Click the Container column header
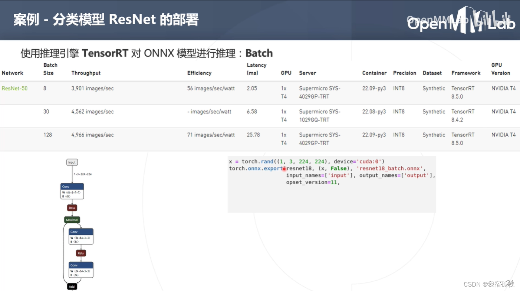Screen dimensions: 520x291 click(x=374, y=73)
